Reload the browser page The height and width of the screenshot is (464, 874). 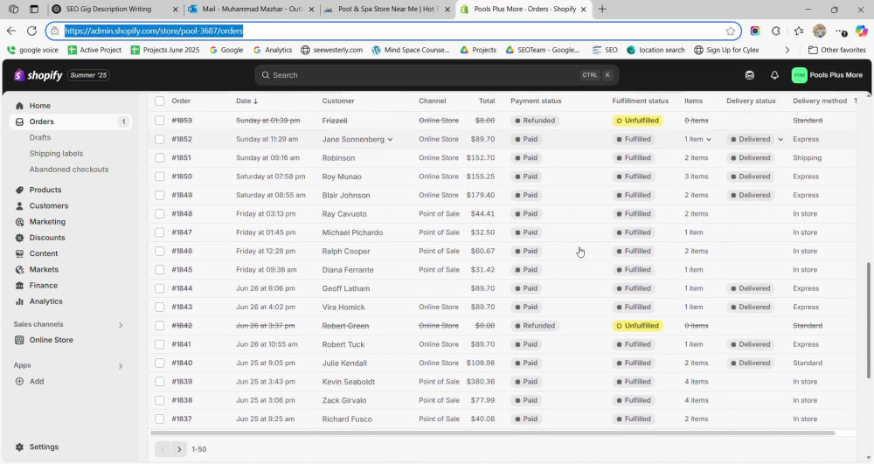[31, 31]
